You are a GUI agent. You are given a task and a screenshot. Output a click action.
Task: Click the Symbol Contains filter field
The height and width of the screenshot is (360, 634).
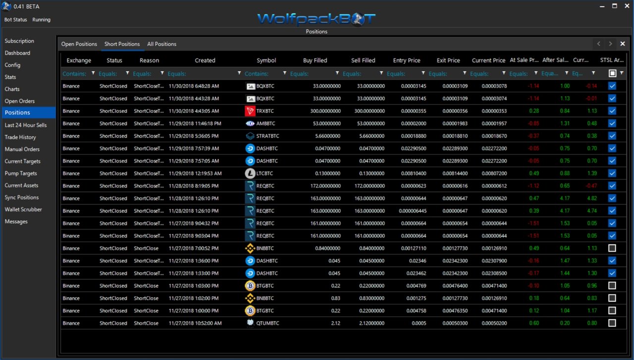(263, 73)
